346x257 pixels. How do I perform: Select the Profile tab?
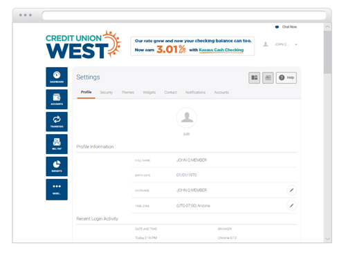[x=86, y=92]
